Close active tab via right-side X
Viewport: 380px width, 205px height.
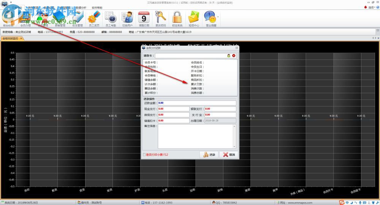378,38
